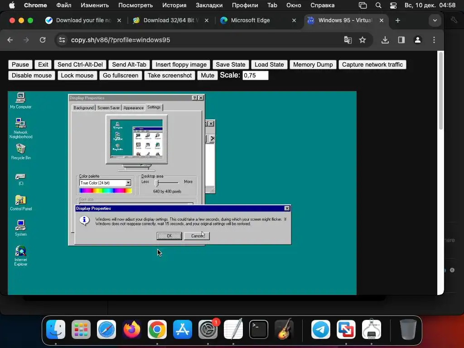Viewport: 464px width, 348px height.
Task: Bookmark this page with the star icon
Action: point(362,40)
